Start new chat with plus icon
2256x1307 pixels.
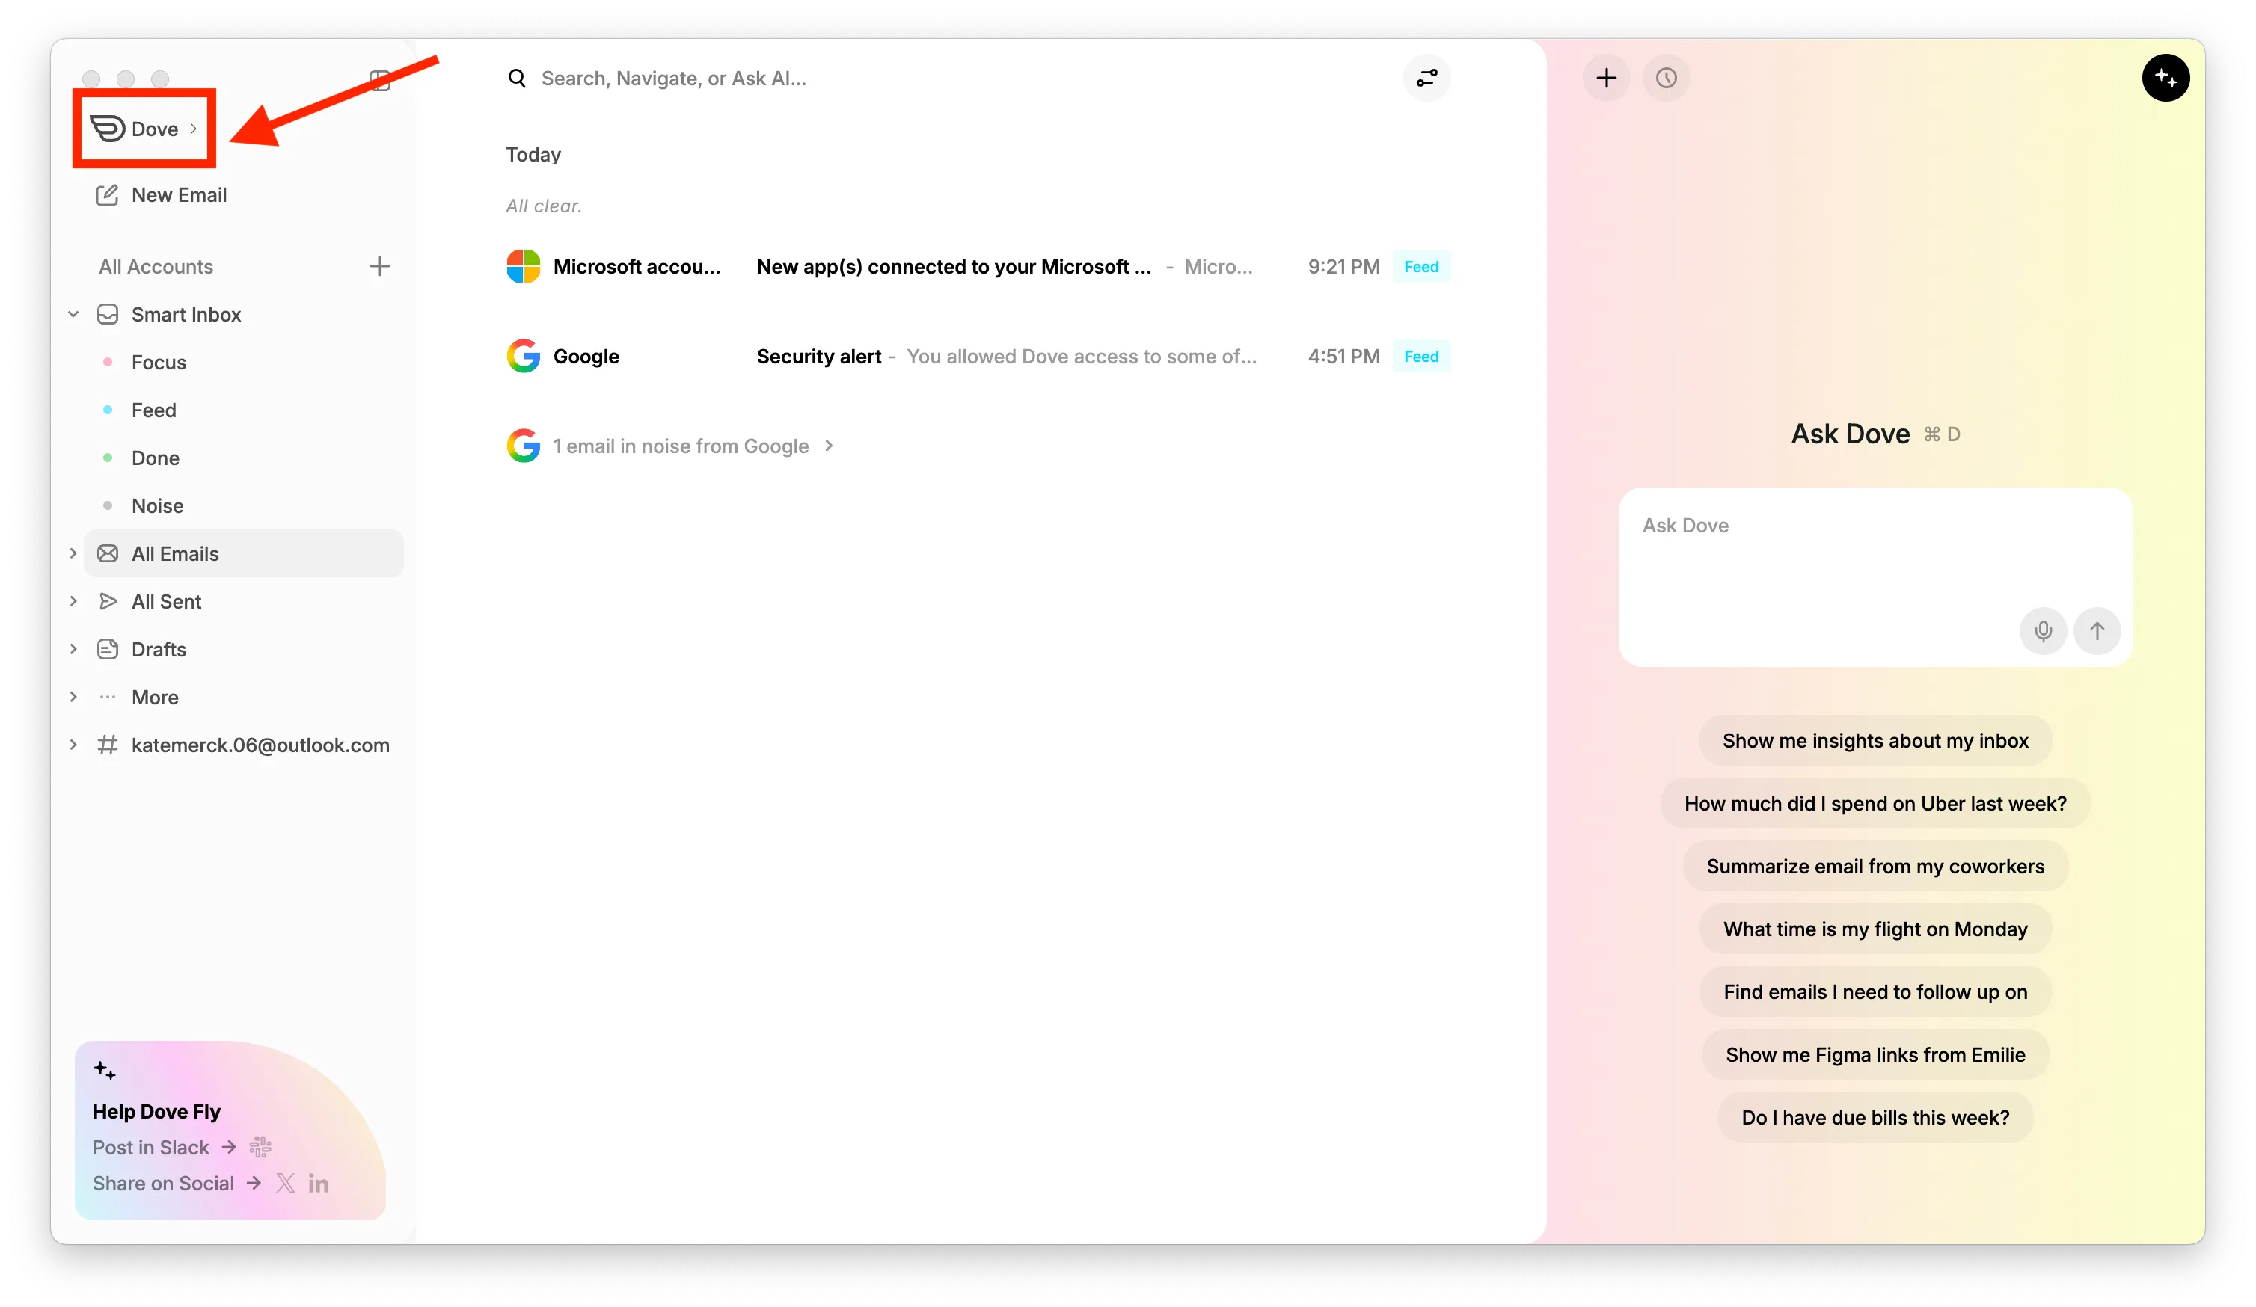click(1606, 78)
